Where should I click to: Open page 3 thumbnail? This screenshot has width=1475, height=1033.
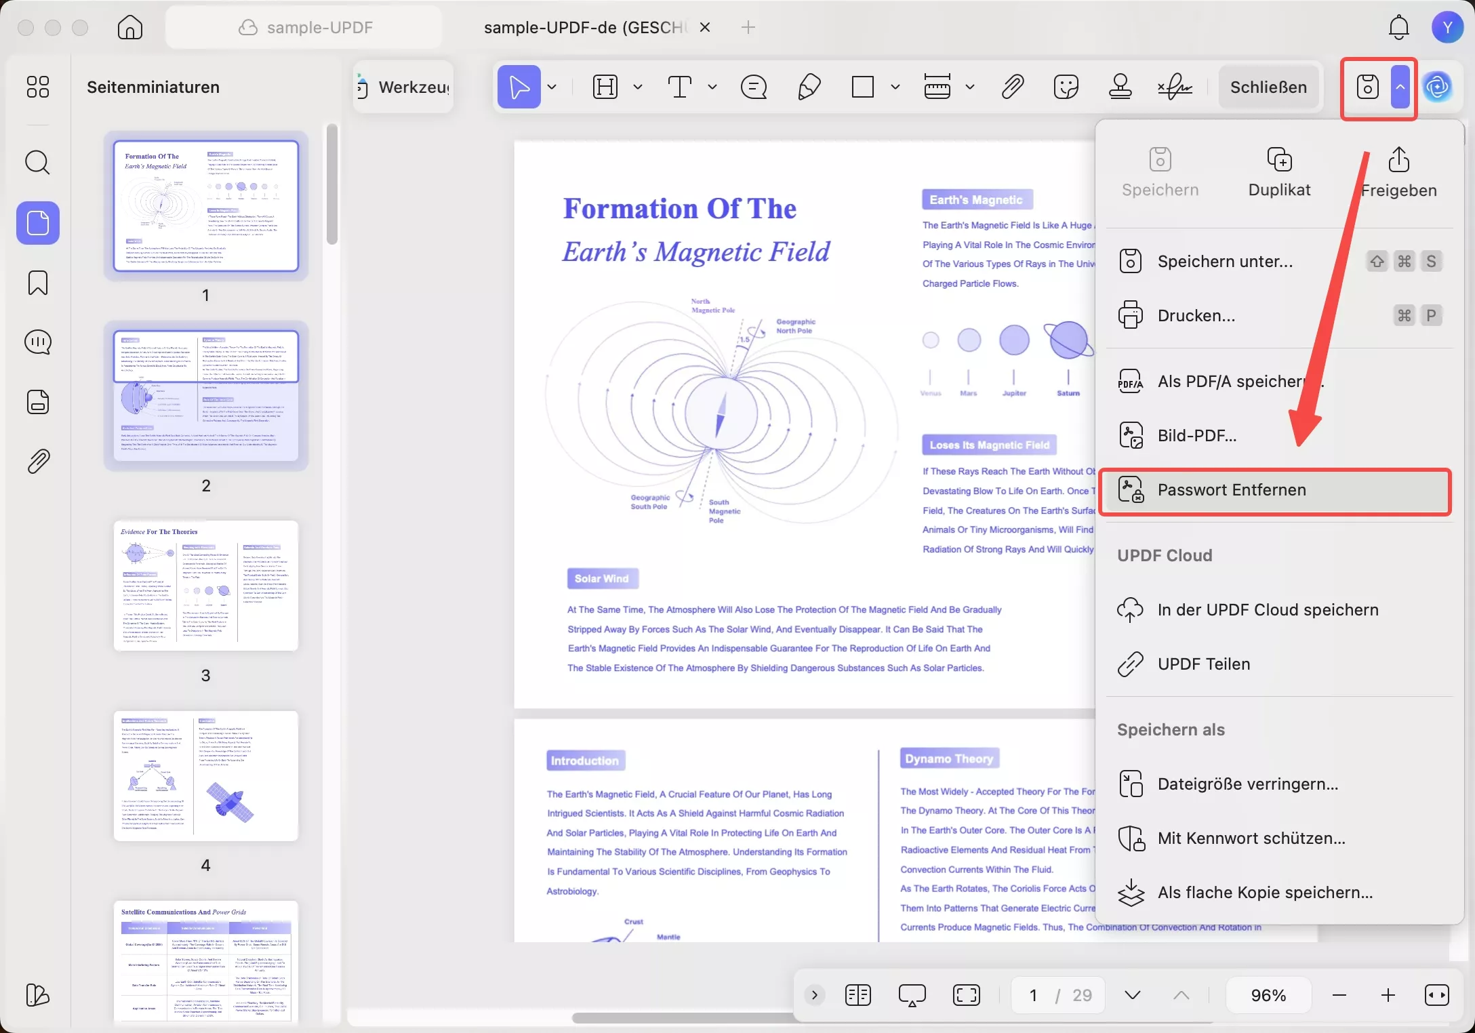point(206,586)
